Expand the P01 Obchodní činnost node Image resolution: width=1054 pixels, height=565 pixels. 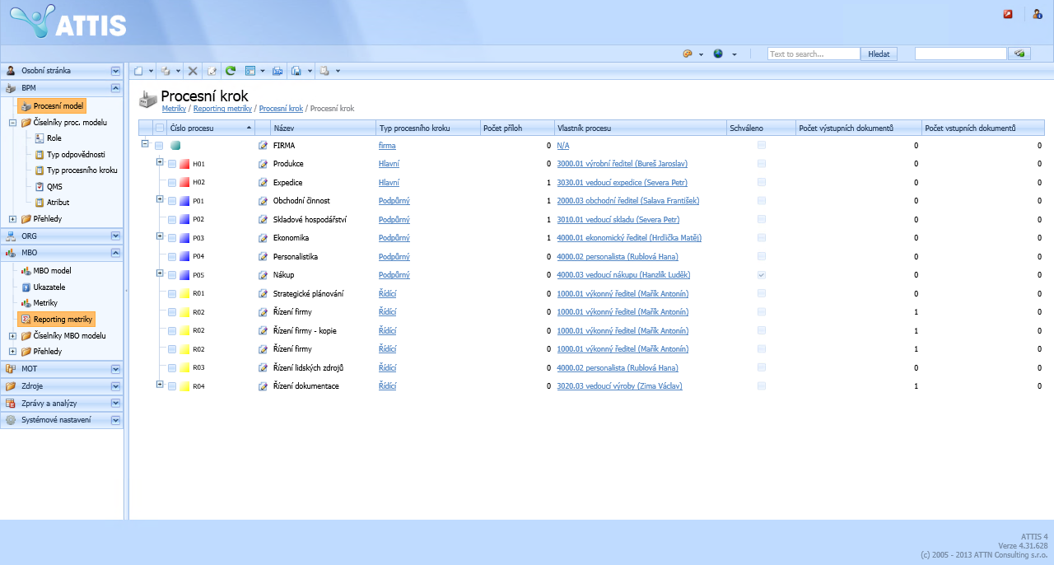[160, 199]
